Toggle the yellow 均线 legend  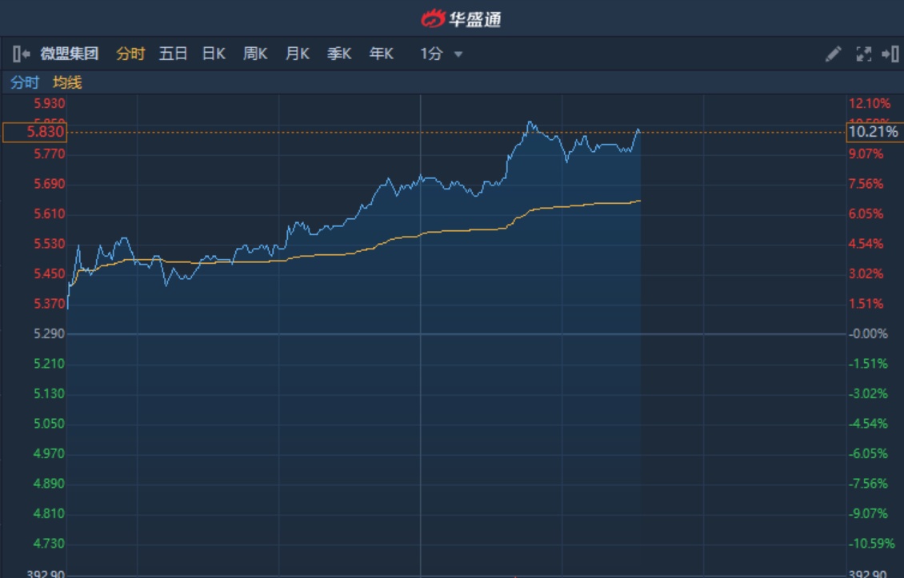point(67,82)
